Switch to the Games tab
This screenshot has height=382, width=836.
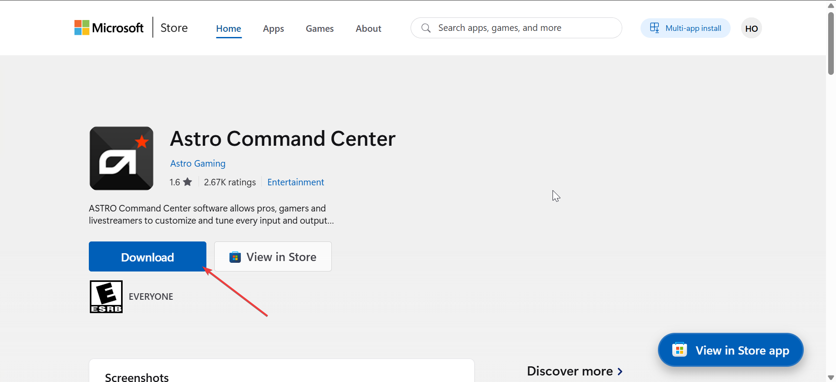point(320,29)
